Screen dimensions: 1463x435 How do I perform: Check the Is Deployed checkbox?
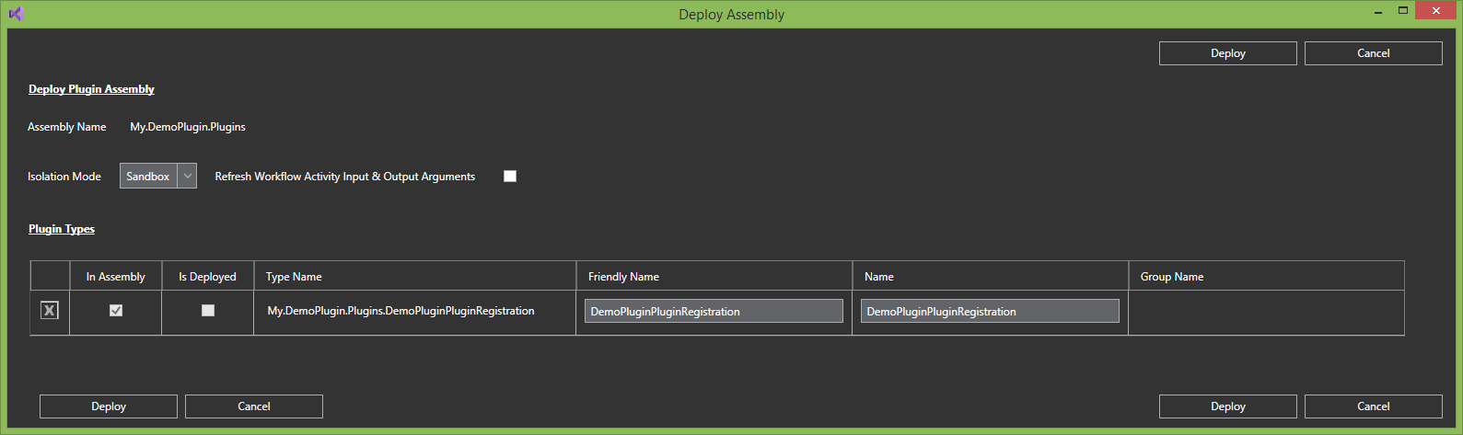click(208, 311)
